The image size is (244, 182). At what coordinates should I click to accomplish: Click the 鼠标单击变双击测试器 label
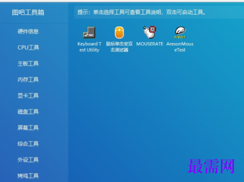tap(119, 47)
